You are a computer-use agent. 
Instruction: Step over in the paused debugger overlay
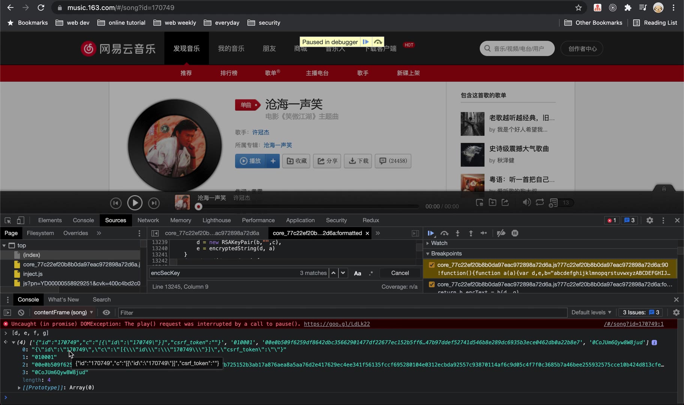pyautogui.click(x=378, y=42)
